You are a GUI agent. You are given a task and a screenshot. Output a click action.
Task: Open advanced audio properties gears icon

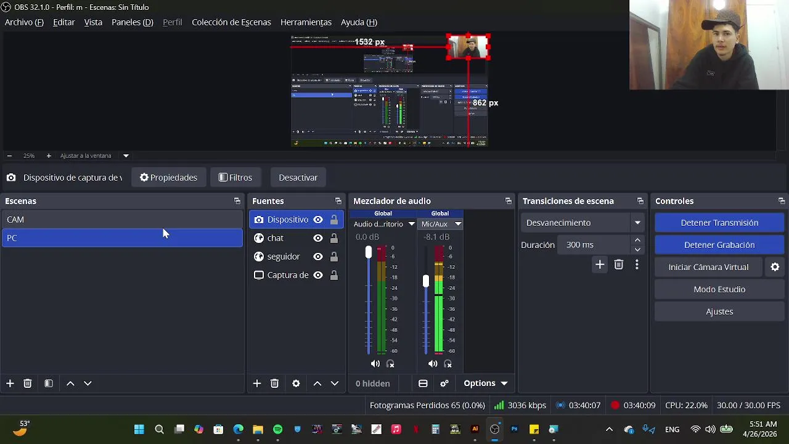pyautogui.click(x=444, y=384)
